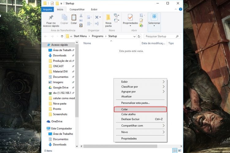
Task: Open the Compartilhar ribbon tab
Action: point(77,9)
